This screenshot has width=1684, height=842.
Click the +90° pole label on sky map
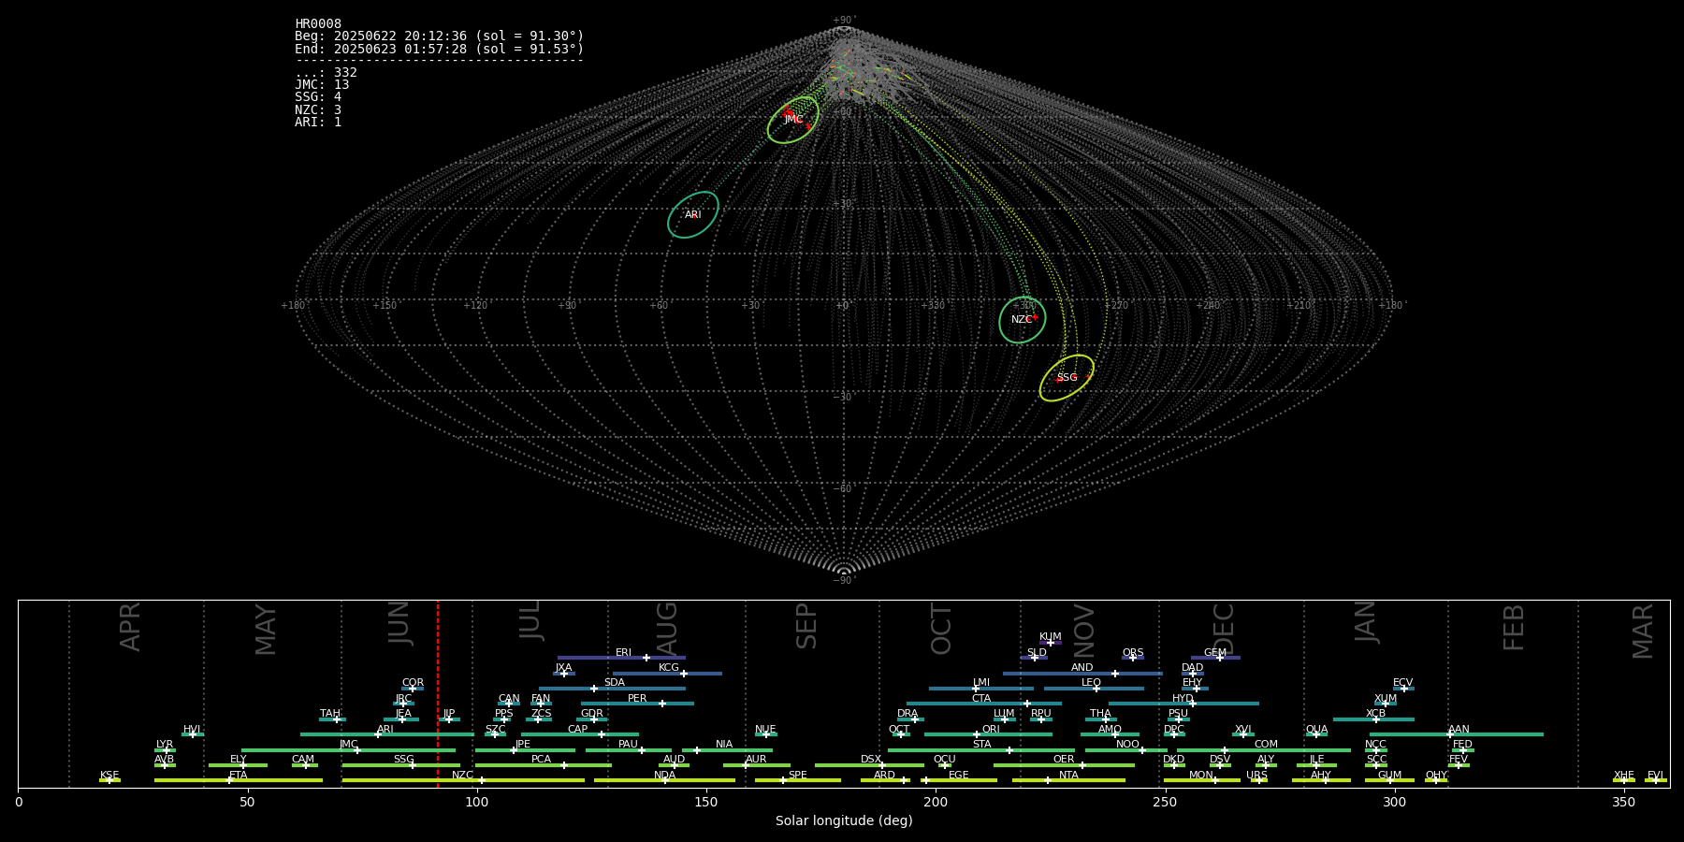(844, 21)
